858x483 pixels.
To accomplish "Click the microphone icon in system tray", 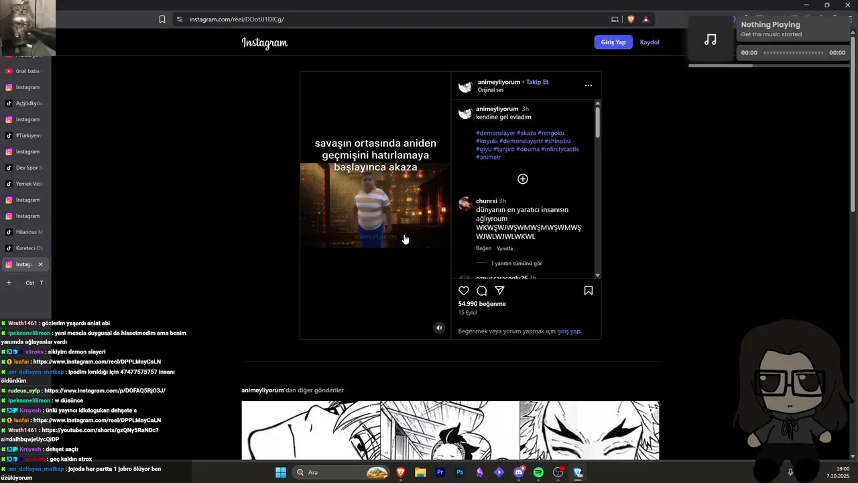I will [790, 472].
